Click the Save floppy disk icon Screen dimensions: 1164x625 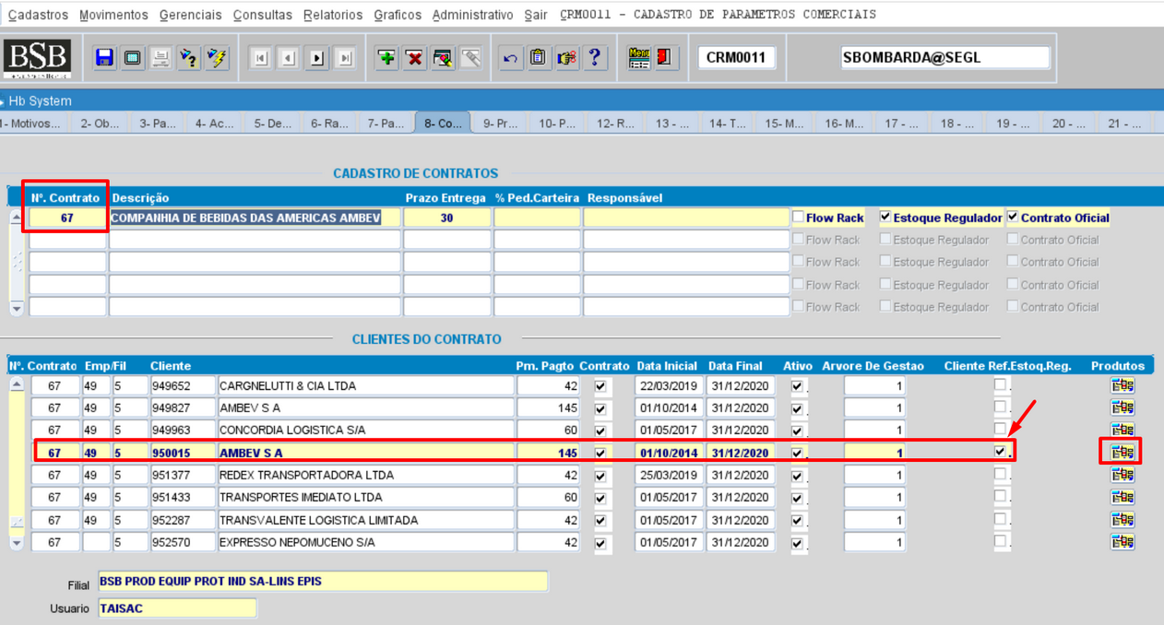click(x=104, y=58)
